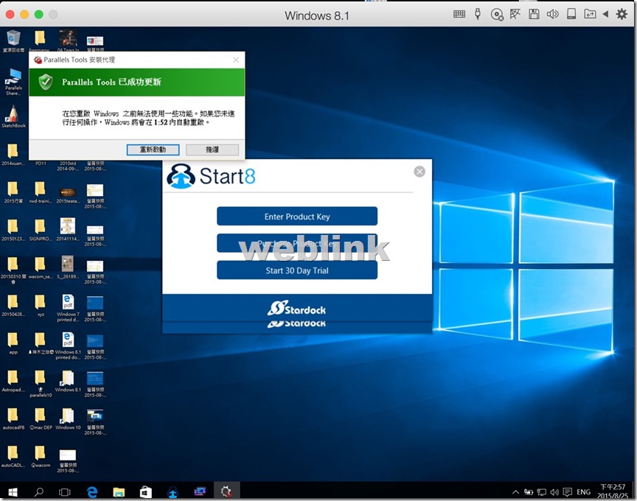637x501 pixels.
Task: Open the sound speaker icon in Parallels bar
Action: point(552,14)
